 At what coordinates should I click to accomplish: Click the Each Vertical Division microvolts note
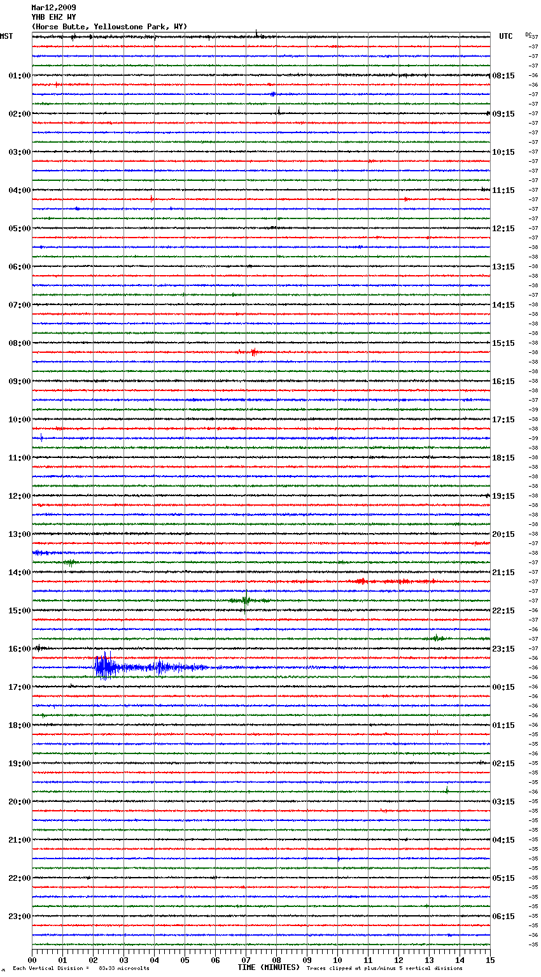click(81, 968)
